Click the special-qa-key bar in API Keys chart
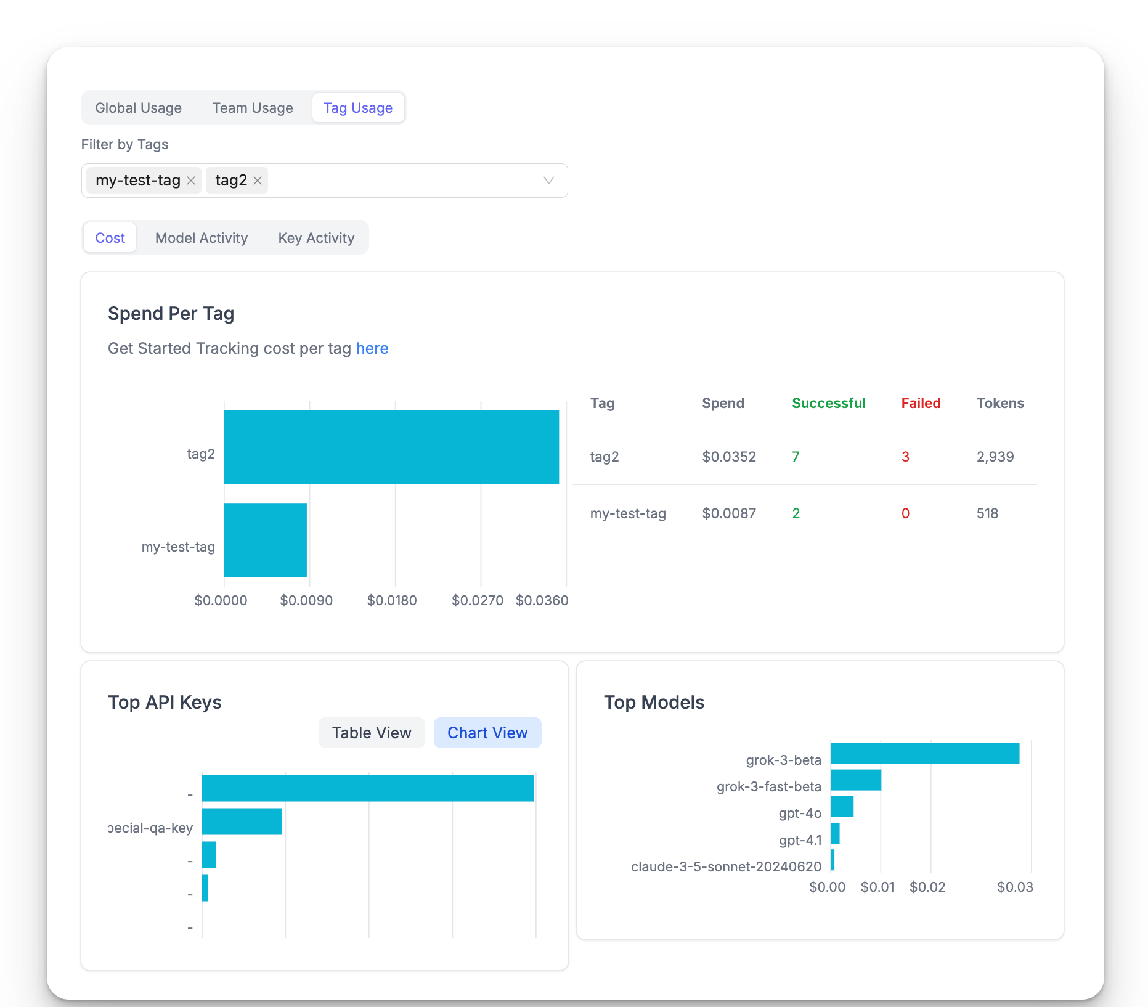The image size is (1148, 1007). pos(242,821)
